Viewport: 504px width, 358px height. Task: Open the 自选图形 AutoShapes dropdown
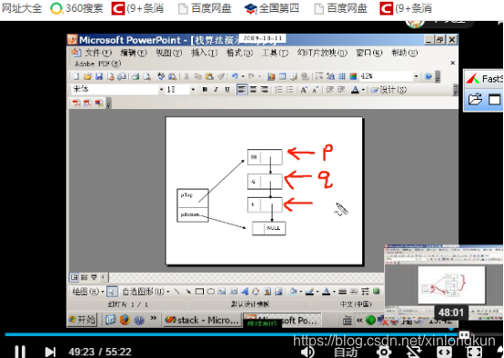146,292
